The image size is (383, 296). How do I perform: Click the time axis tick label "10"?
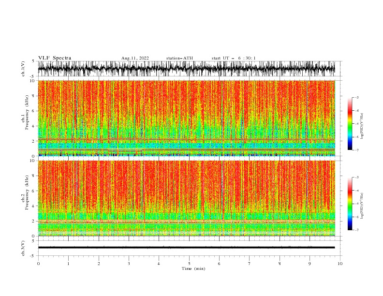coord(340,264)
